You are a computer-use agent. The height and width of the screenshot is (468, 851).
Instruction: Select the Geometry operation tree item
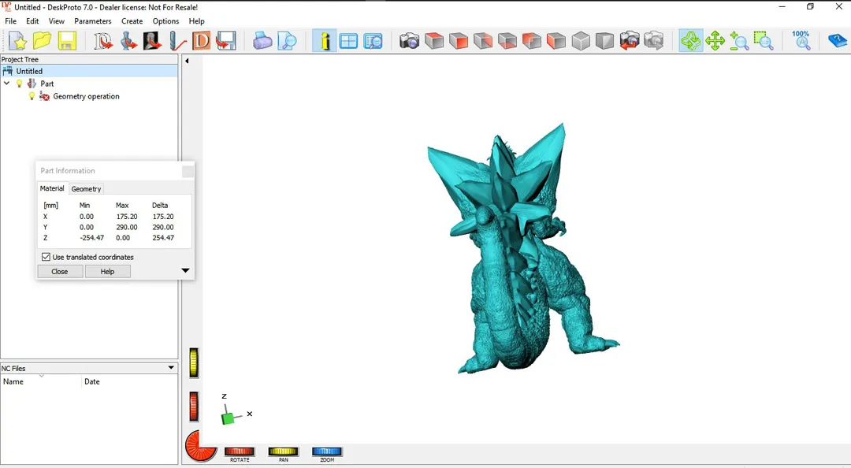point(87,96)
